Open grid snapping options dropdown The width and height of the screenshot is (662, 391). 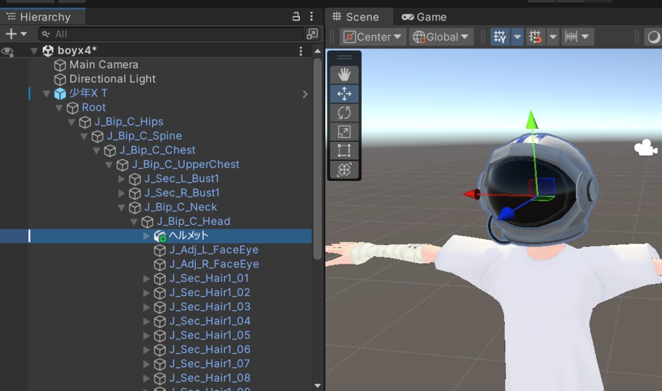[553, 37]
